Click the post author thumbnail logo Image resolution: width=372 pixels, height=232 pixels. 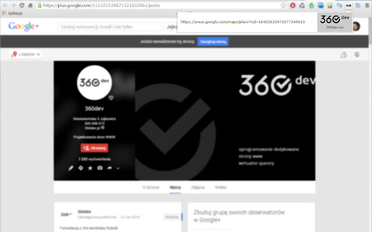pos(66,215)
